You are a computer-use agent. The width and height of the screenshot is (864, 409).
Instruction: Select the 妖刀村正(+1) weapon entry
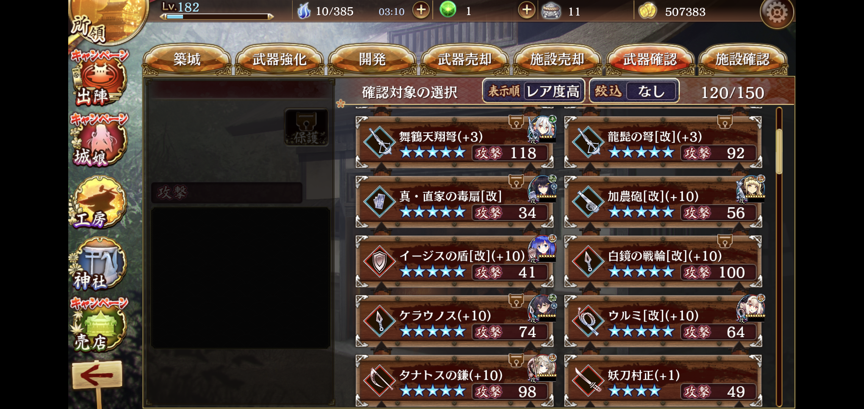click(663, 381)
